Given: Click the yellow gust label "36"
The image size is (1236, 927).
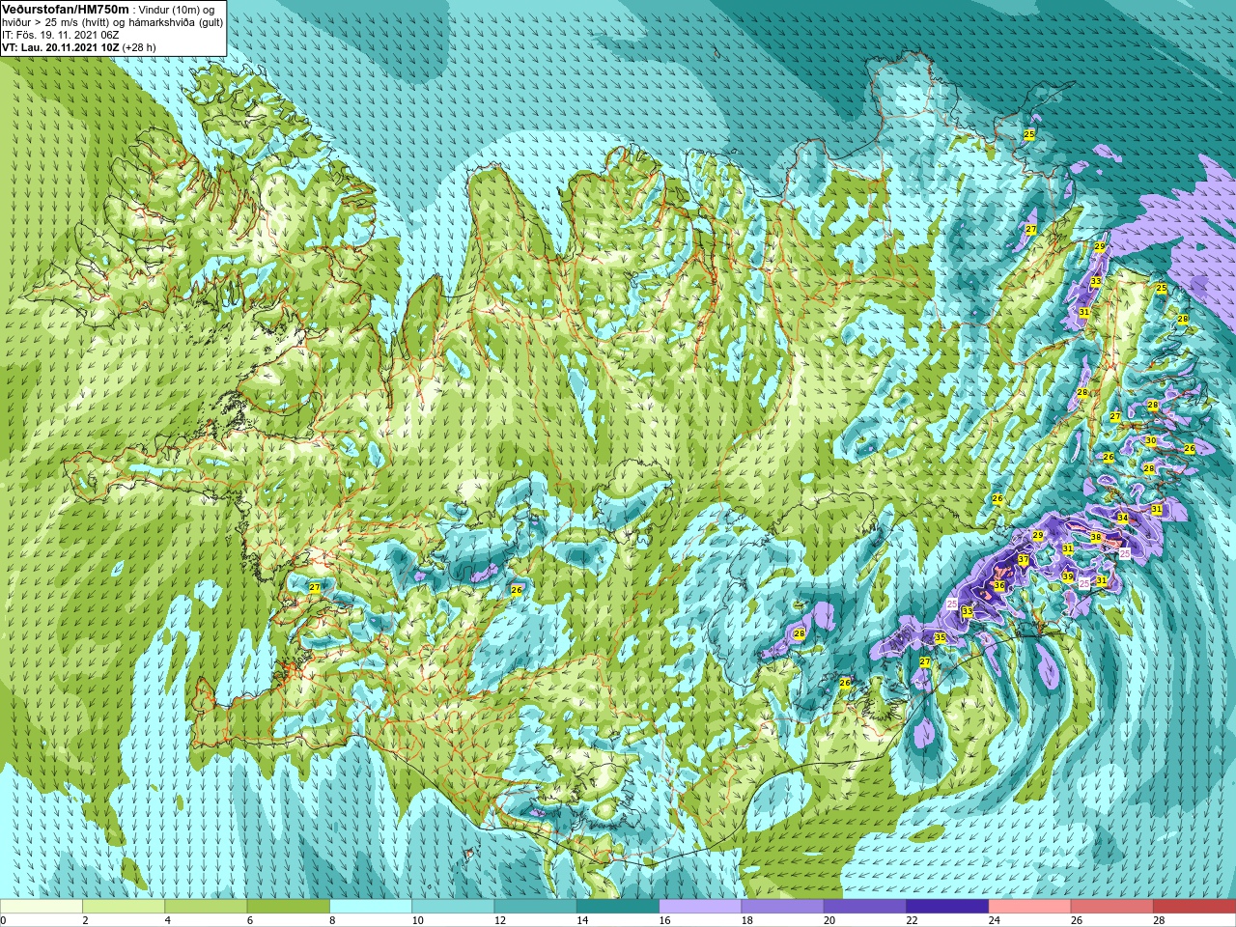Looking at the screenshot, I should [999, 585].
